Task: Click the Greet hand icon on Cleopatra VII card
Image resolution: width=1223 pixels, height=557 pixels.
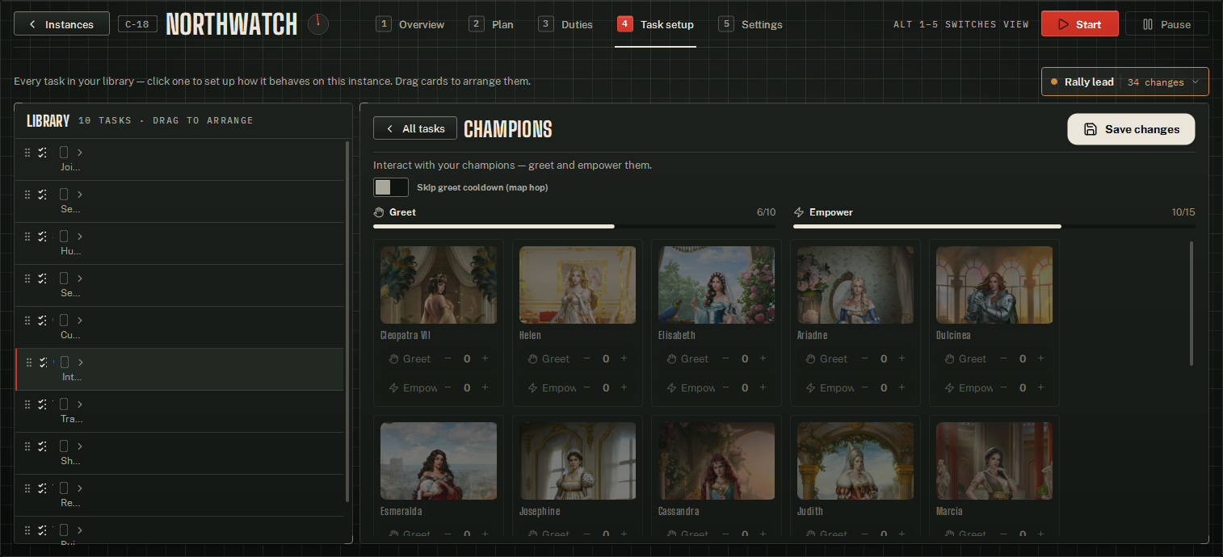Action: [x=394, y=359]
